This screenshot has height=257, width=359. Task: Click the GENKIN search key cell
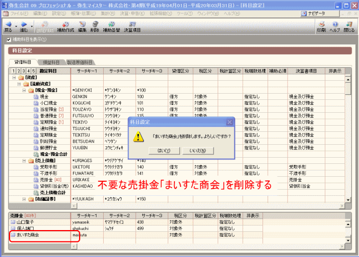pyautogui.click(x=87, y=97)
